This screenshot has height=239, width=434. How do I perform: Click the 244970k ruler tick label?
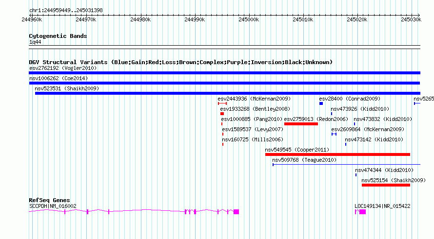pos(86,19)
